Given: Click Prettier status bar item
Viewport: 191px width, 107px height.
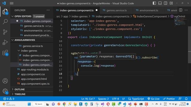Looking at the screenshot, I should tap(169, 99).
